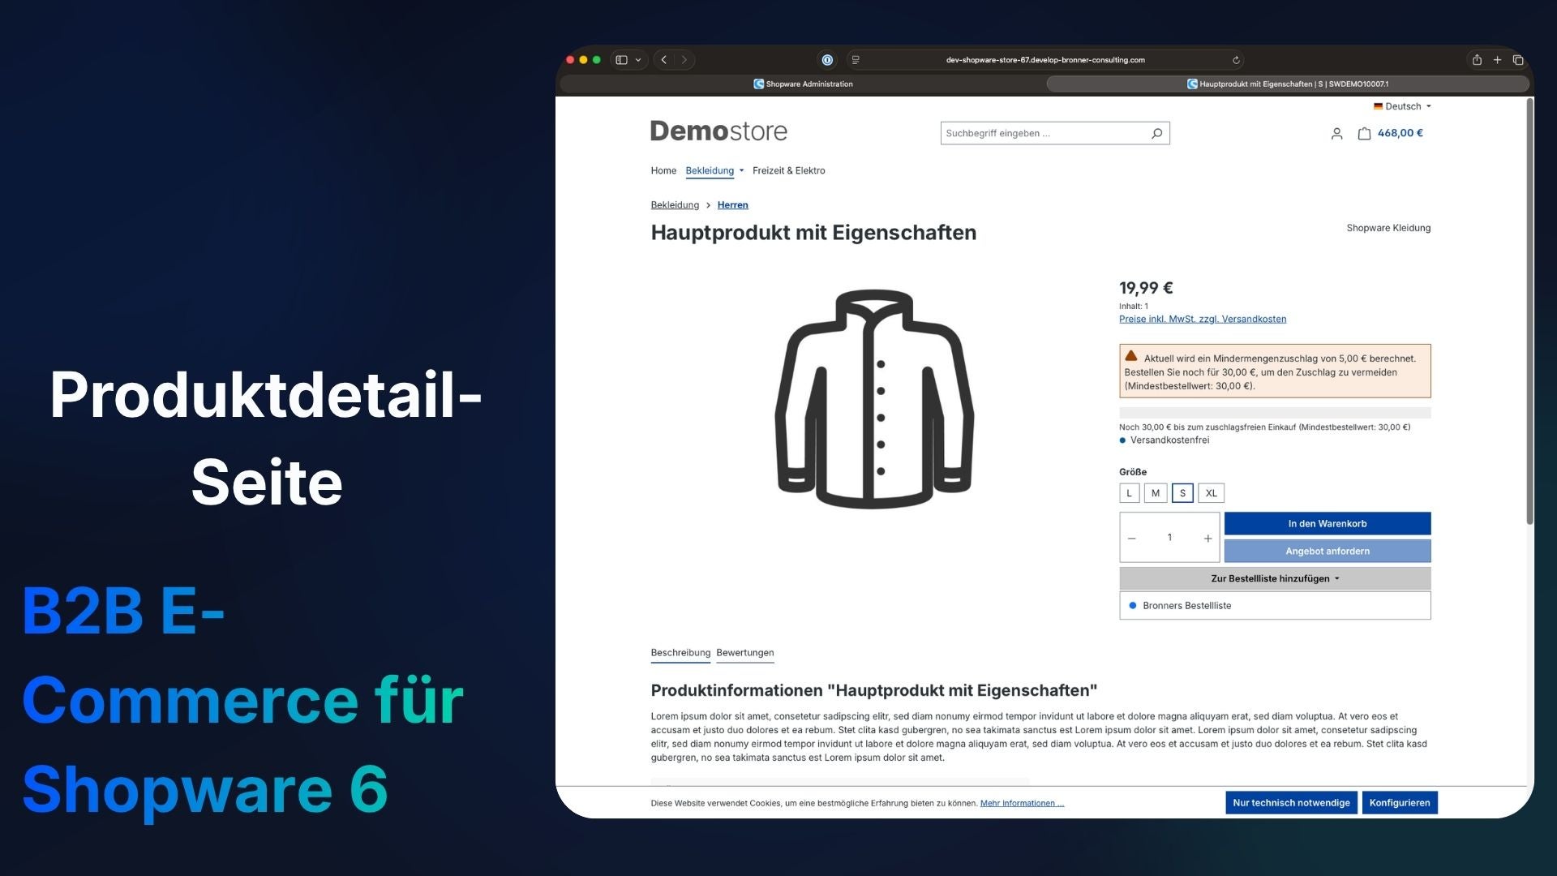Click the 1Password extension icon
1557x876 pixels.
[x=827, y=60]
